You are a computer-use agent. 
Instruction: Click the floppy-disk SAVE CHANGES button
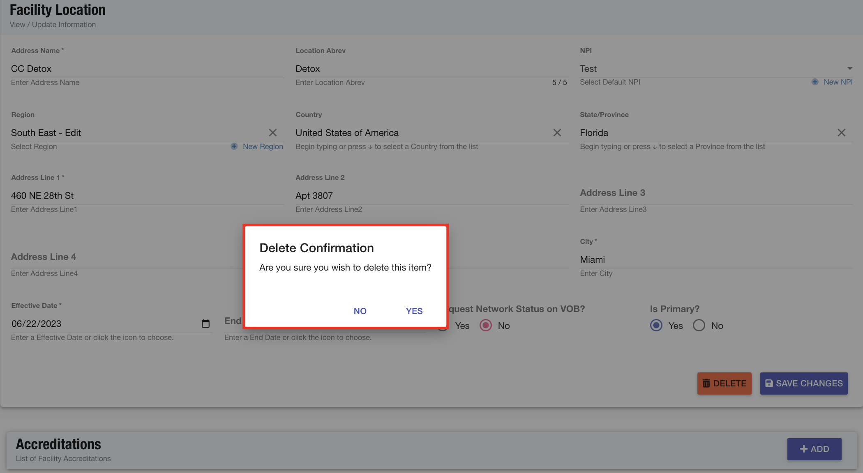[x=803, y=383]
